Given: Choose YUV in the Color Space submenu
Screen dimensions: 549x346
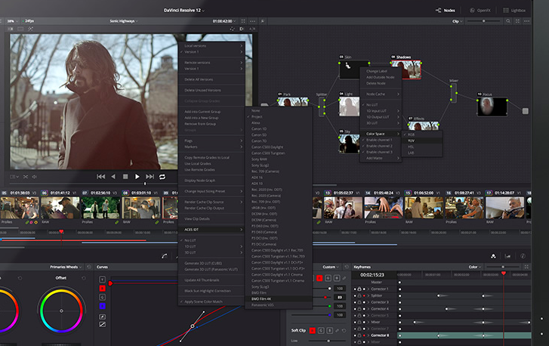Looking at the screenshot, I should (412, 140).
